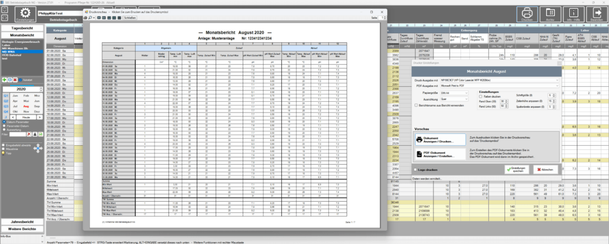This screenshot has width=609, height=244.
Task: Switch to the Jahresbericht section
Action: (23, 221)
